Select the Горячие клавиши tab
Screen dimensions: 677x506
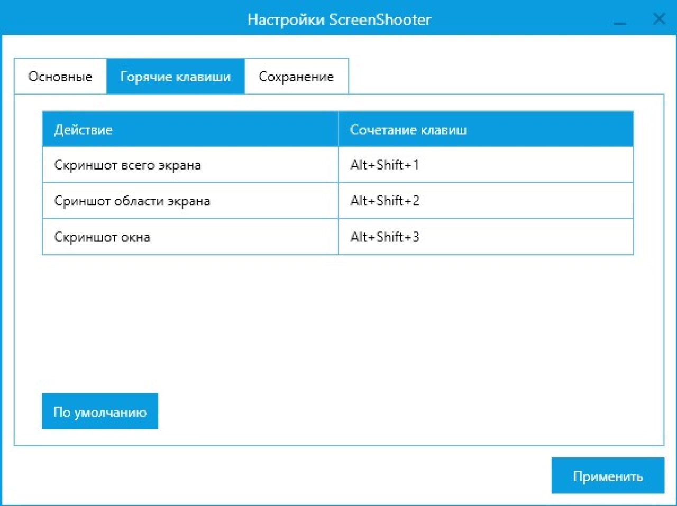pos(176,77)
